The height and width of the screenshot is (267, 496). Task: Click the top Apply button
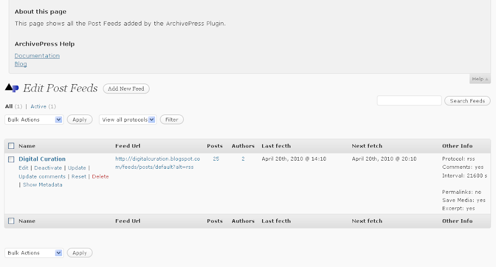pyautogui.click(x=79, y=119)
